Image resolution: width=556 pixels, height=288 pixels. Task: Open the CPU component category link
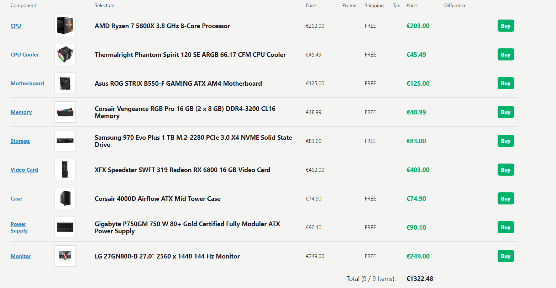point(15,26)
